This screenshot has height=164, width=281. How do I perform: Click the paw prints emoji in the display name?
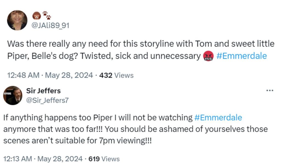pyautogui.click(x=47, y=15)
